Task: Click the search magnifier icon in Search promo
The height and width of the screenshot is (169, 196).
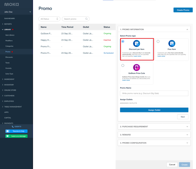Action: coord(87,19)
